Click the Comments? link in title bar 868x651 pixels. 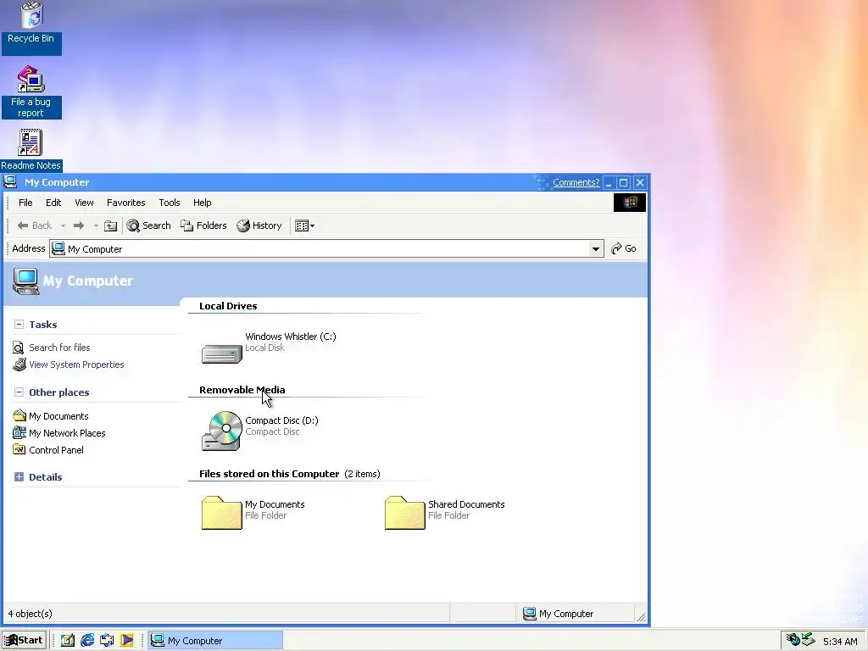click(576, 182)
